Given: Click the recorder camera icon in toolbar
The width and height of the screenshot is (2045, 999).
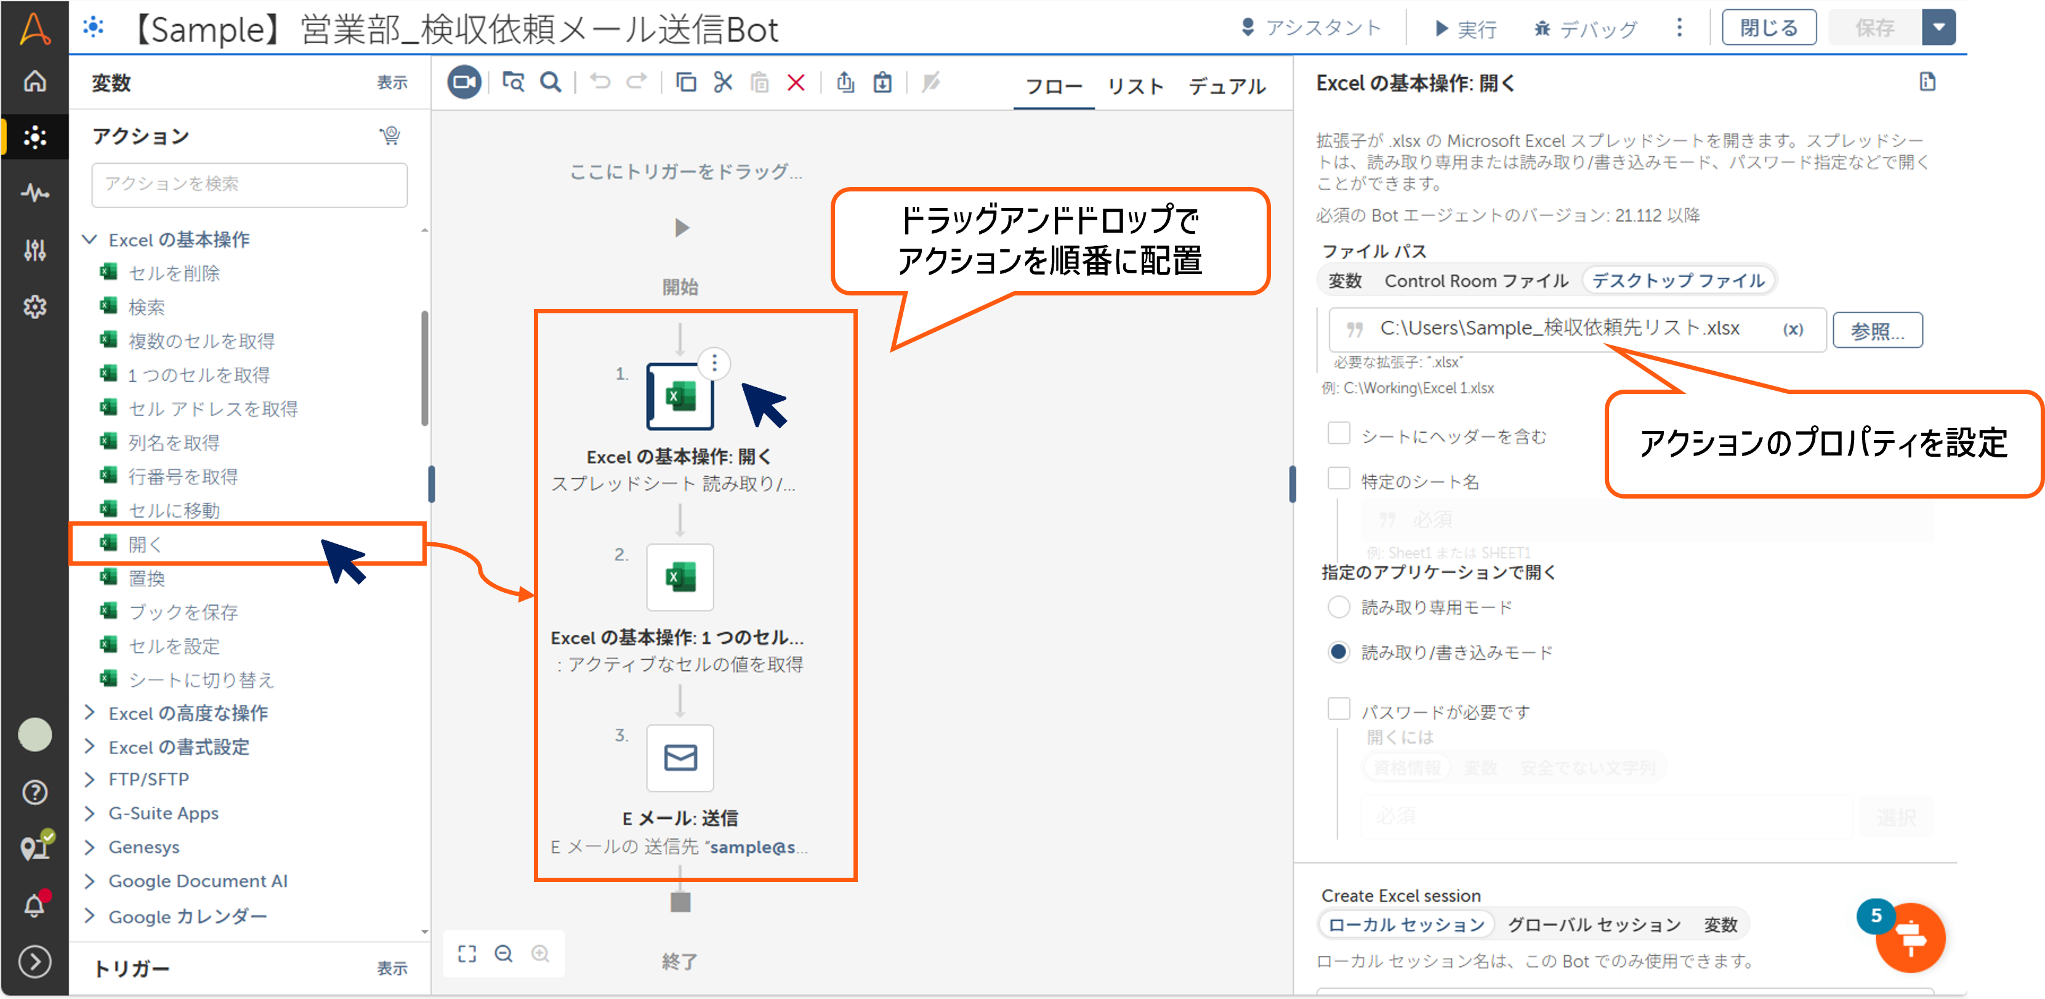Looking at the screenshot, I should tap(464, 82).
